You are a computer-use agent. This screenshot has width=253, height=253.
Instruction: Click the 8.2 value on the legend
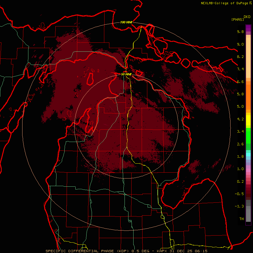pyautogui.click(x=240, y=57)
